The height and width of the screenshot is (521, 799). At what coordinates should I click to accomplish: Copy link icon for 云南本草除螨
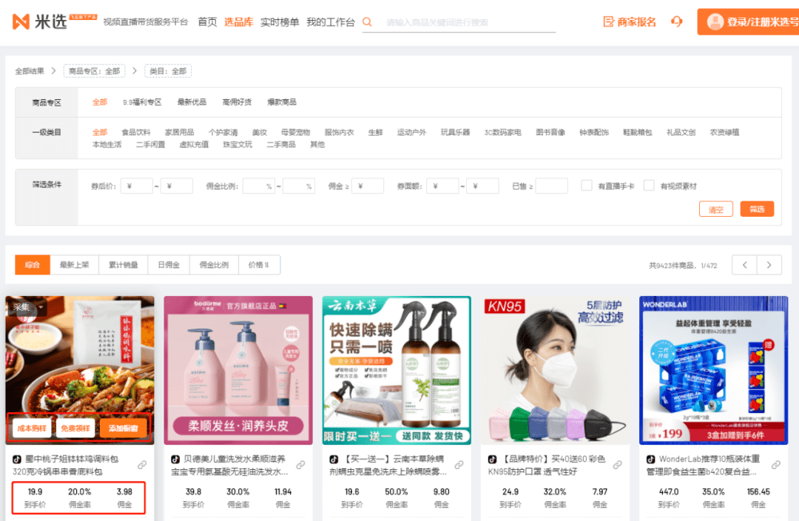coord(459,465)
